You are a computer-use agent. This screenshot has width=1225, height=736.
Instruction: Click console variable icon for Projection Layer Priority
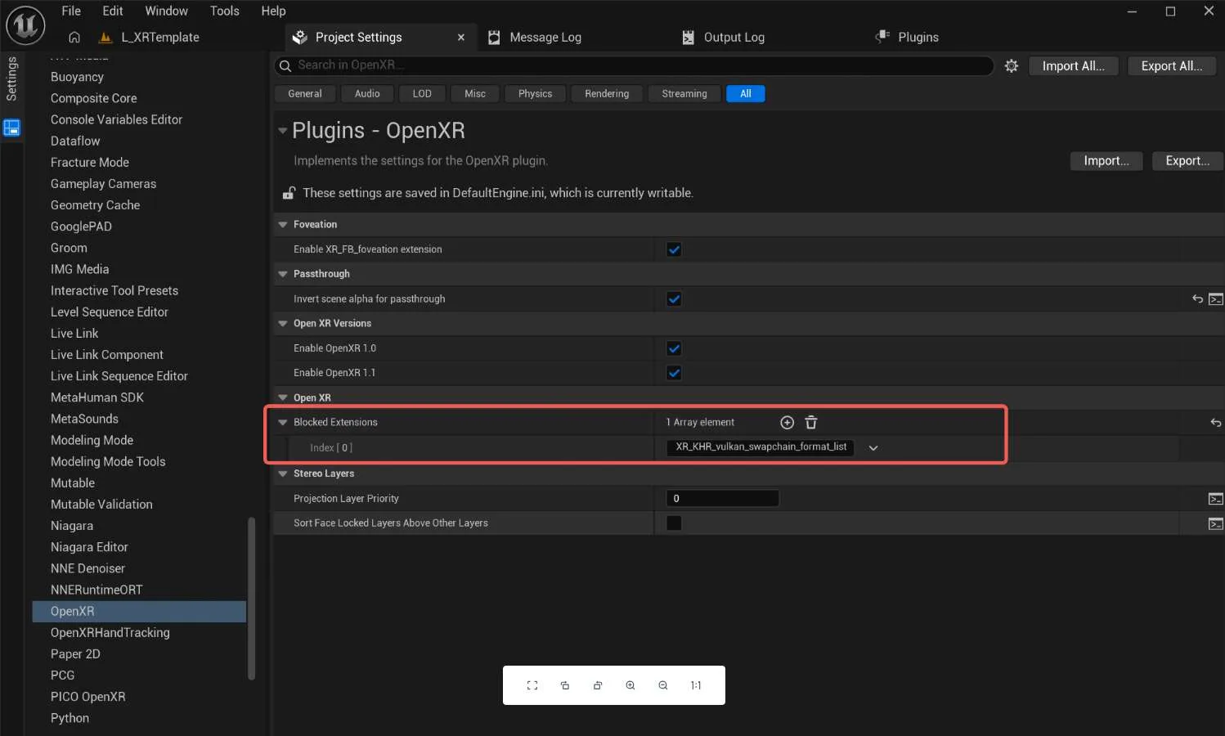[x=1216, y=499]
